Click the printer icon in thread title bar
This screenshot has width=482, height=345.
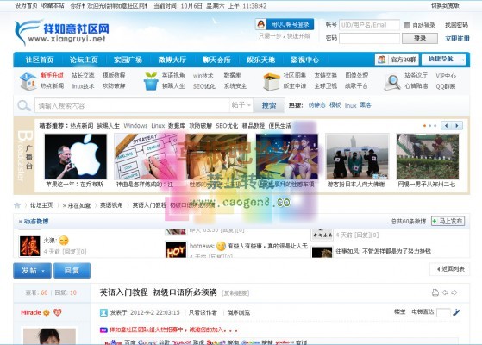(435, 292)
